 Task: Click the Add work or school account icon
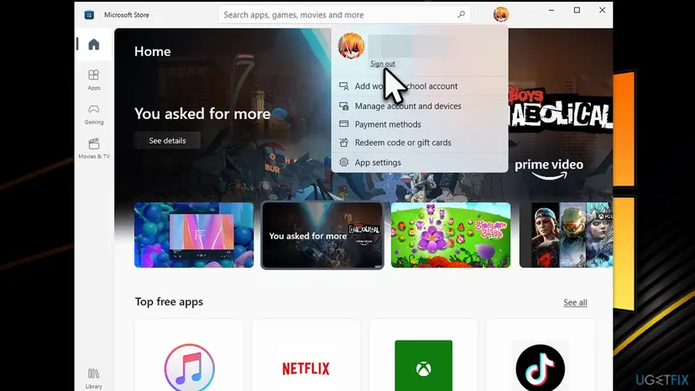pos(343,86)
